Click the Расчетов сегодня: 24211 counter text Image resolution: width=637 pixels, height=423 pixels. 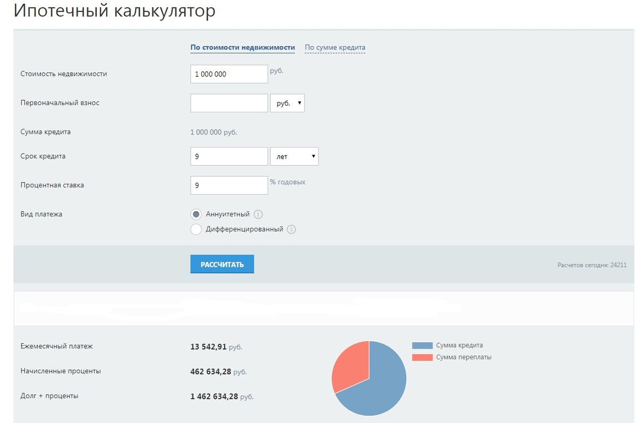[592, 265]
